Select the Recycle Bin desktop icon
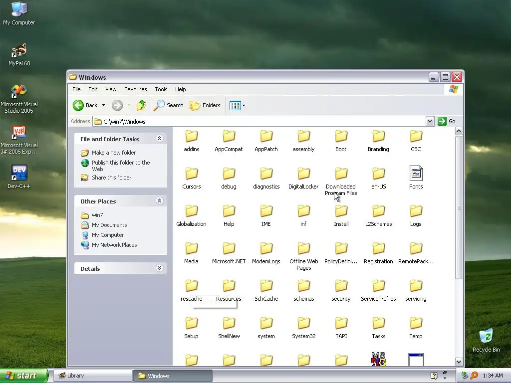The width and height of the screenshot is (511, 383). tap(486, 340)
